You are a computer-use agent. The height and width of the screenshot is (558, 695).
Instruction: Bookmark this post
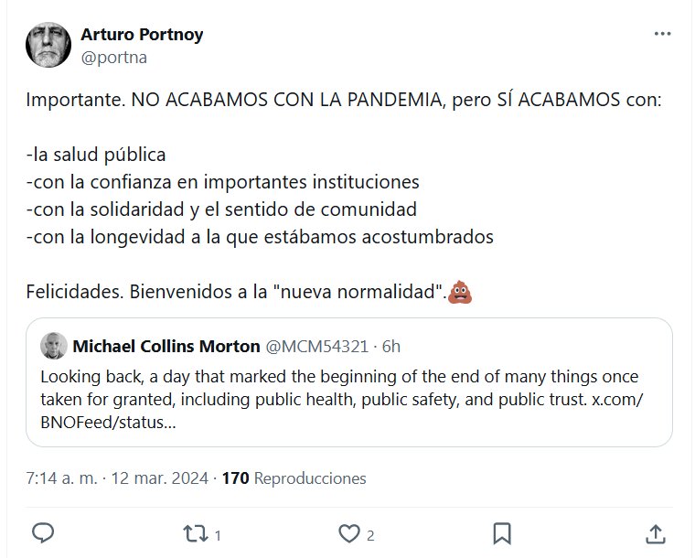[501, 533]
